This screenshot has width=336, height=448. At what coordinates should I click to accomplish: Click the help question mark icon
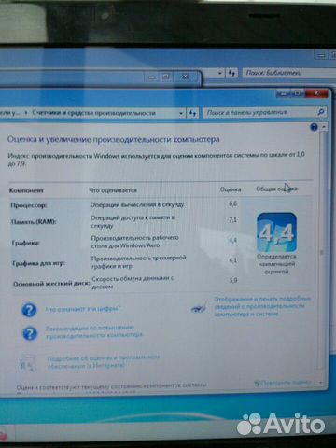pyautogui.click(x=314, y=127)
